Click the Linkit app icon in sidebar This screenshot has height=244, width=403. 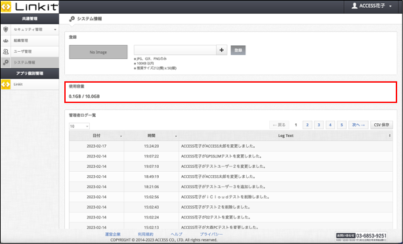(6, 84)
